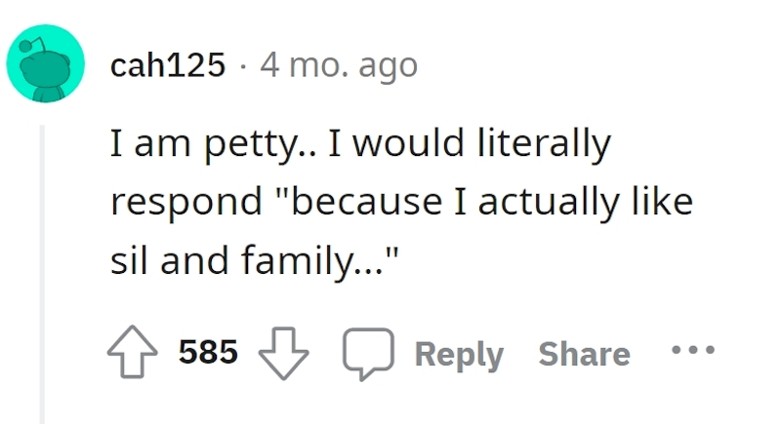Image resolution: width=781 pixels, height=424 pixels.
Task: Open the three-dot more options menu
Action: pos(693,350)
